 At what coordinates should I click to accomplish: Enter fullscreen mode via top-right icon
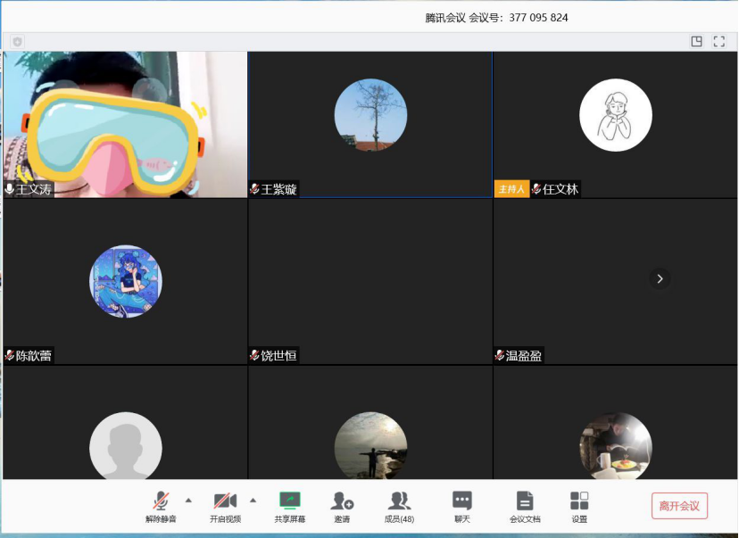(719, 42)
